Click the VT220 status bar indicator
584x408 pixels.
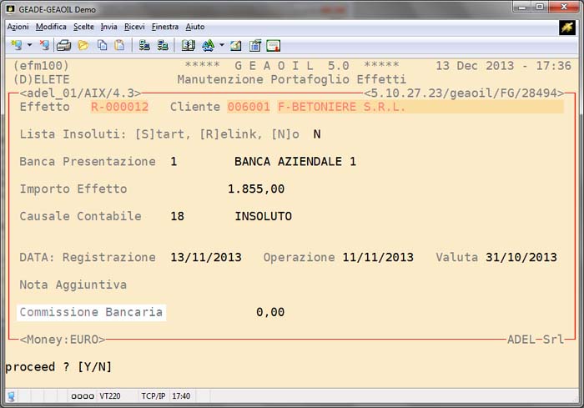click(110, 395)
